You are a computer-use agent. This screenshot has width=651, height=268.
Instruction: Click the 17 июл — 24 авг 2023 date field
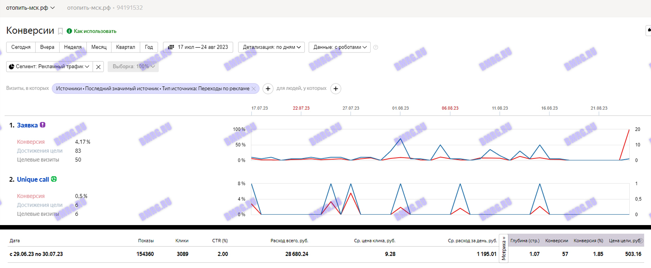pyautogui.click(x=203, y=47)
